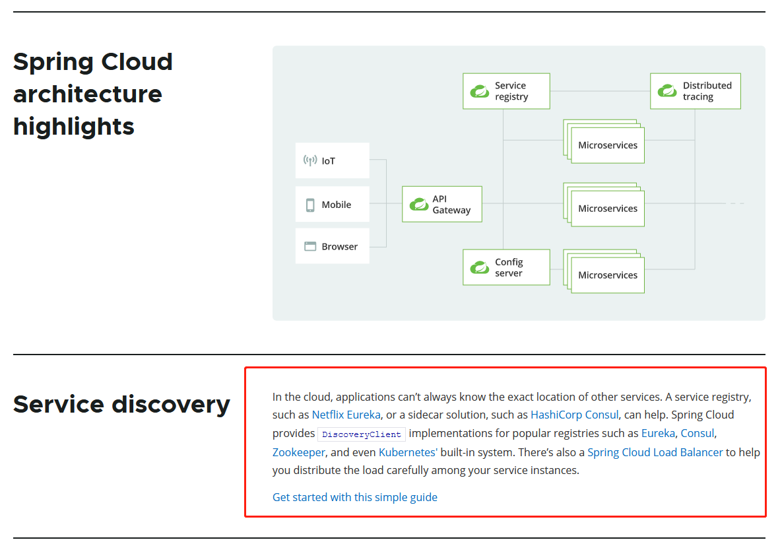
Task: Open the HashiCorp Consul link
Action: [x=575, y=415]
